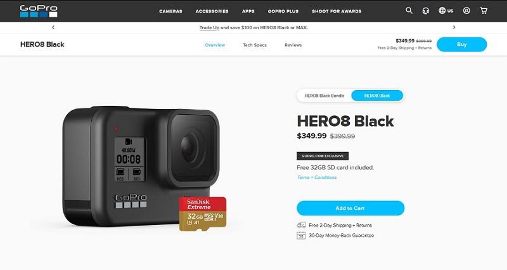Go to GoPro Plus page
Image resolution: width=507 pixels, height=270 pixels.
coord(283,11)
